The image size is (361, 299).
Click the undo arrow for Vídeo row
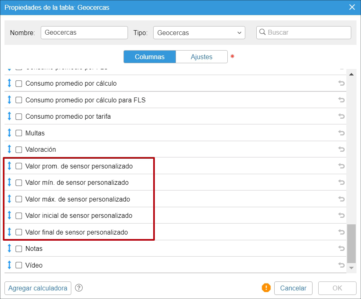tap(341, 265)
